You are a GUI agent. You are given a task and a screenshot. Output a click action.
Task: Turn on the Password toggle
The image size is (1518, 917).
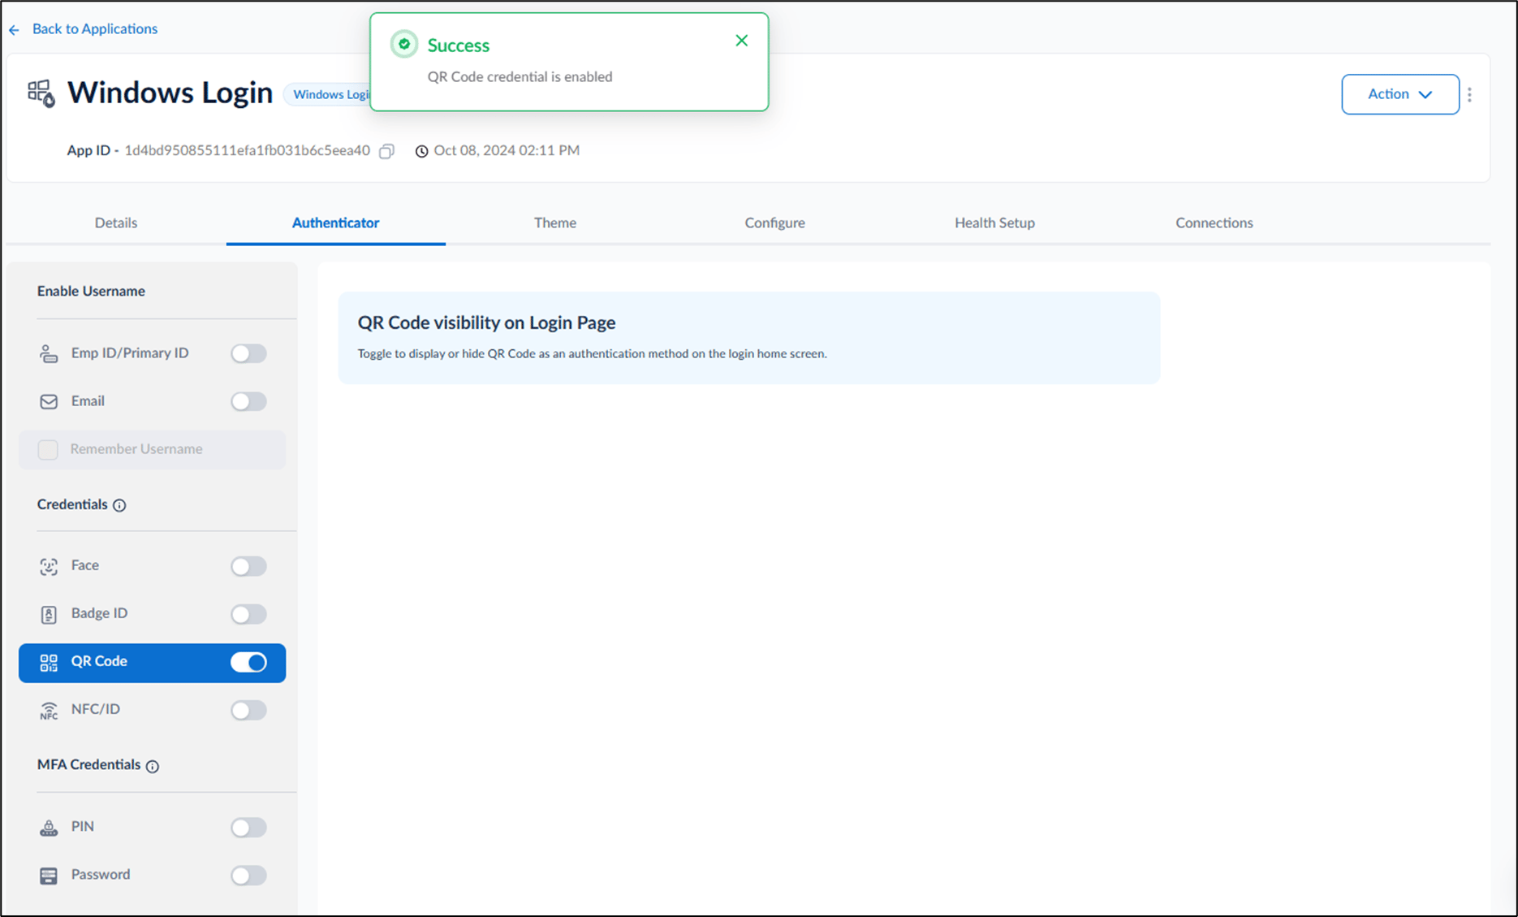248,876
